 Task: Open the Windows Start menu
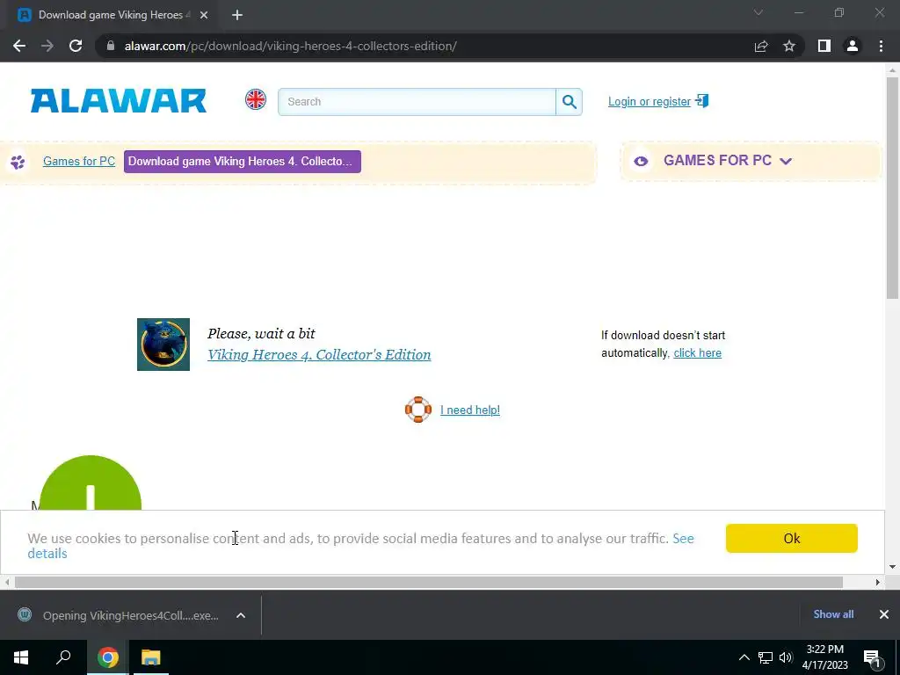21,657
